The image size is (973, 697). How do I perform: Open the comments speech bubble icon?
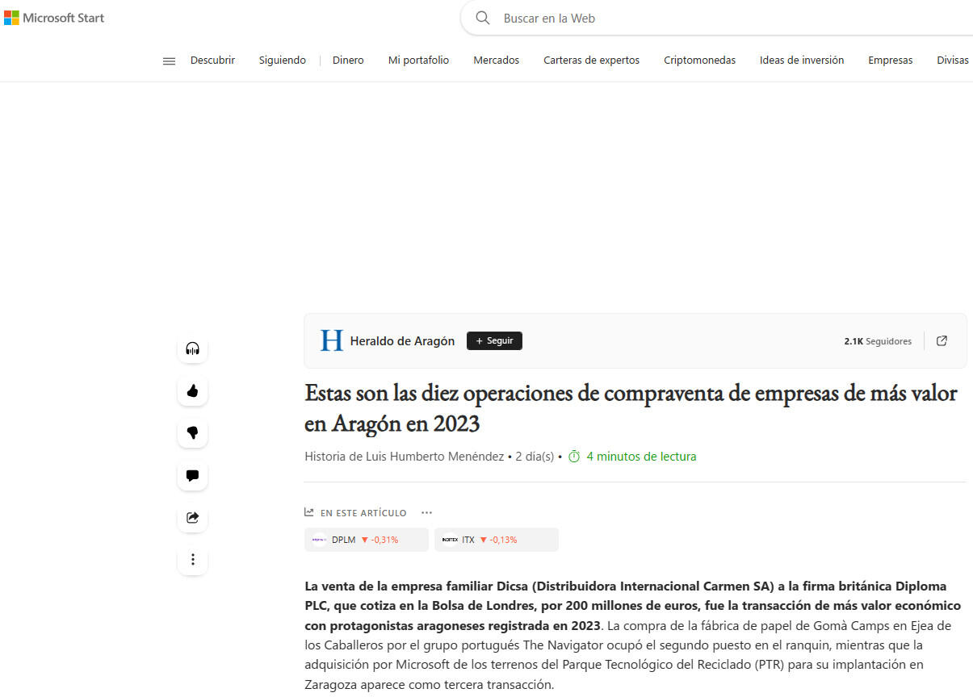click(x=192, y=476)
